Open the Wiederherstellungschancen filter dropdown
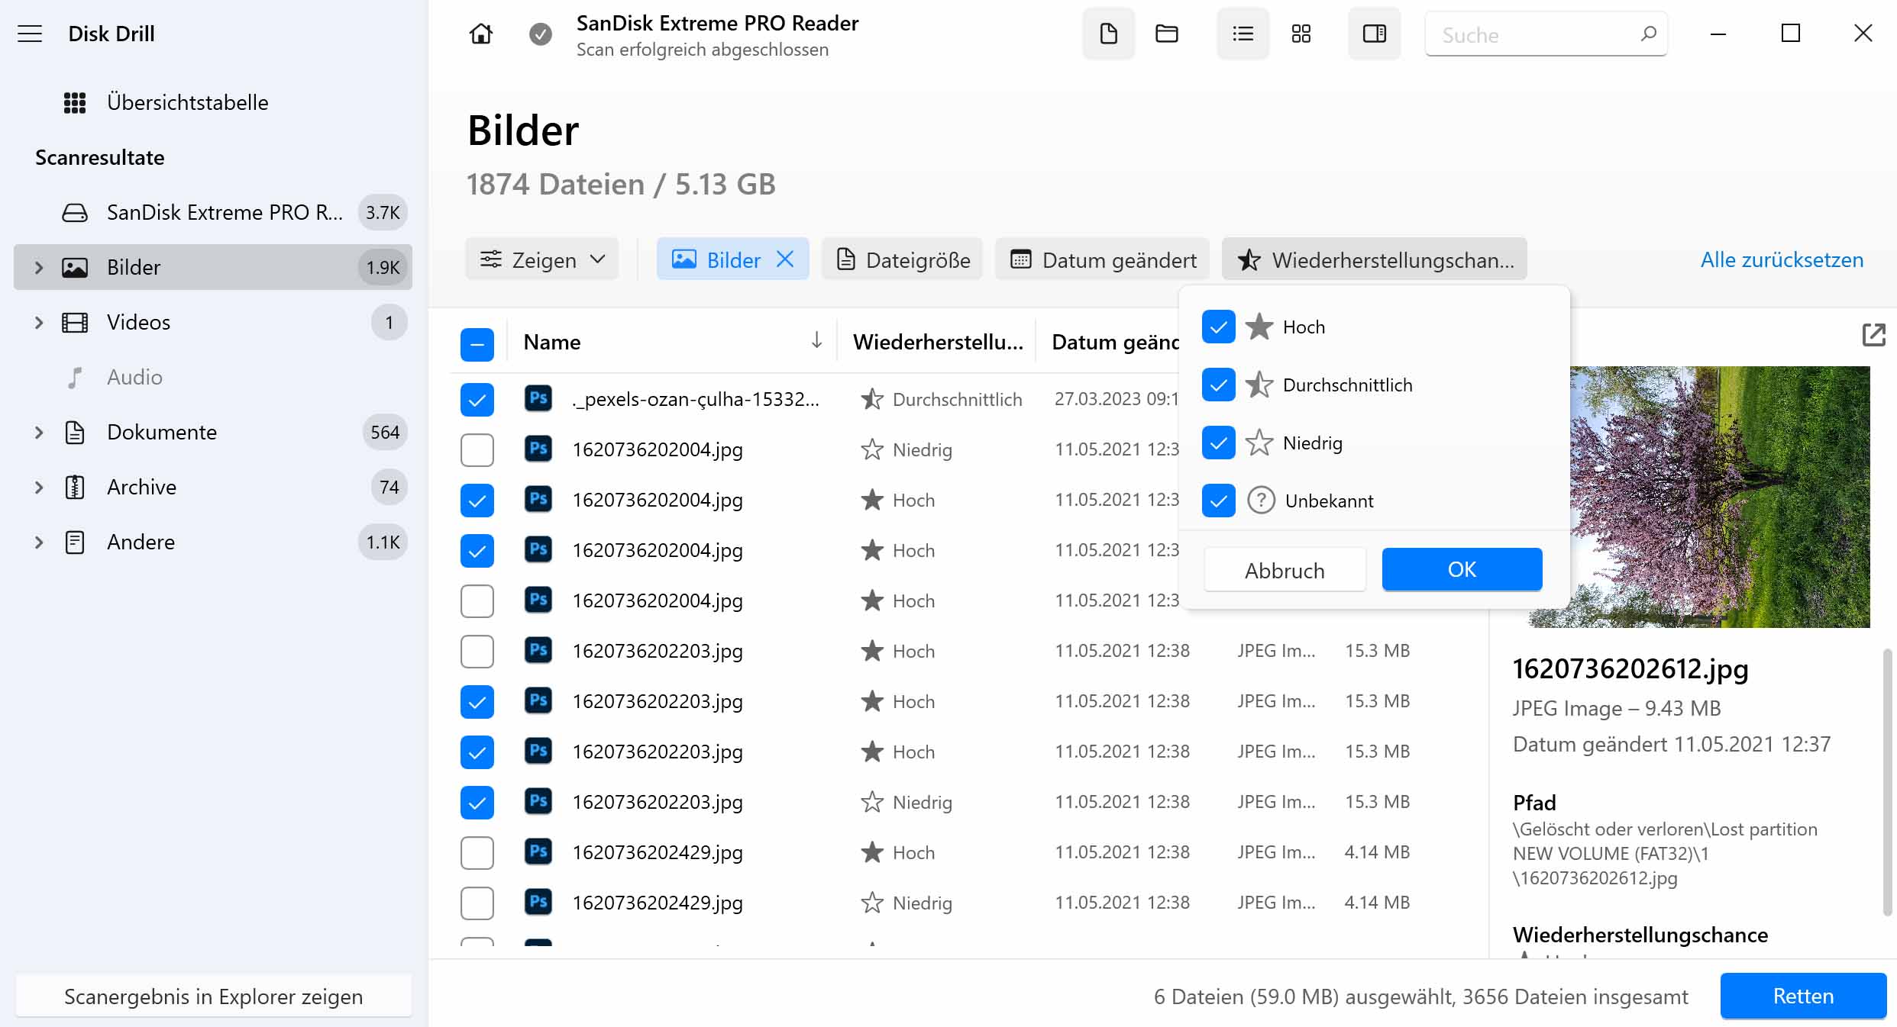 point(1373,260)
